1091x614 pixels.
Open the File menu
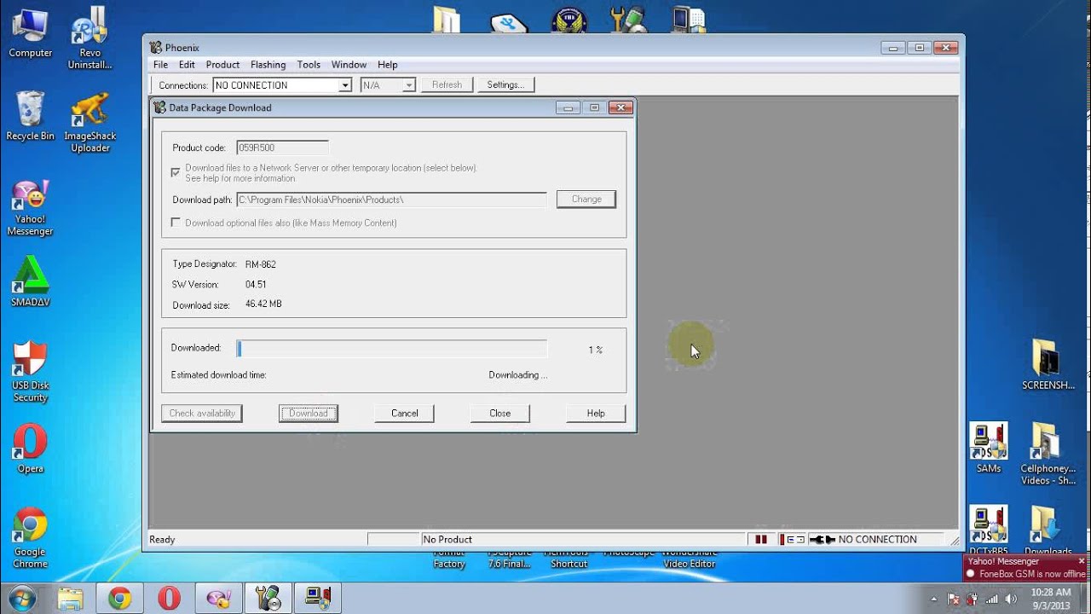coord(160,65)
